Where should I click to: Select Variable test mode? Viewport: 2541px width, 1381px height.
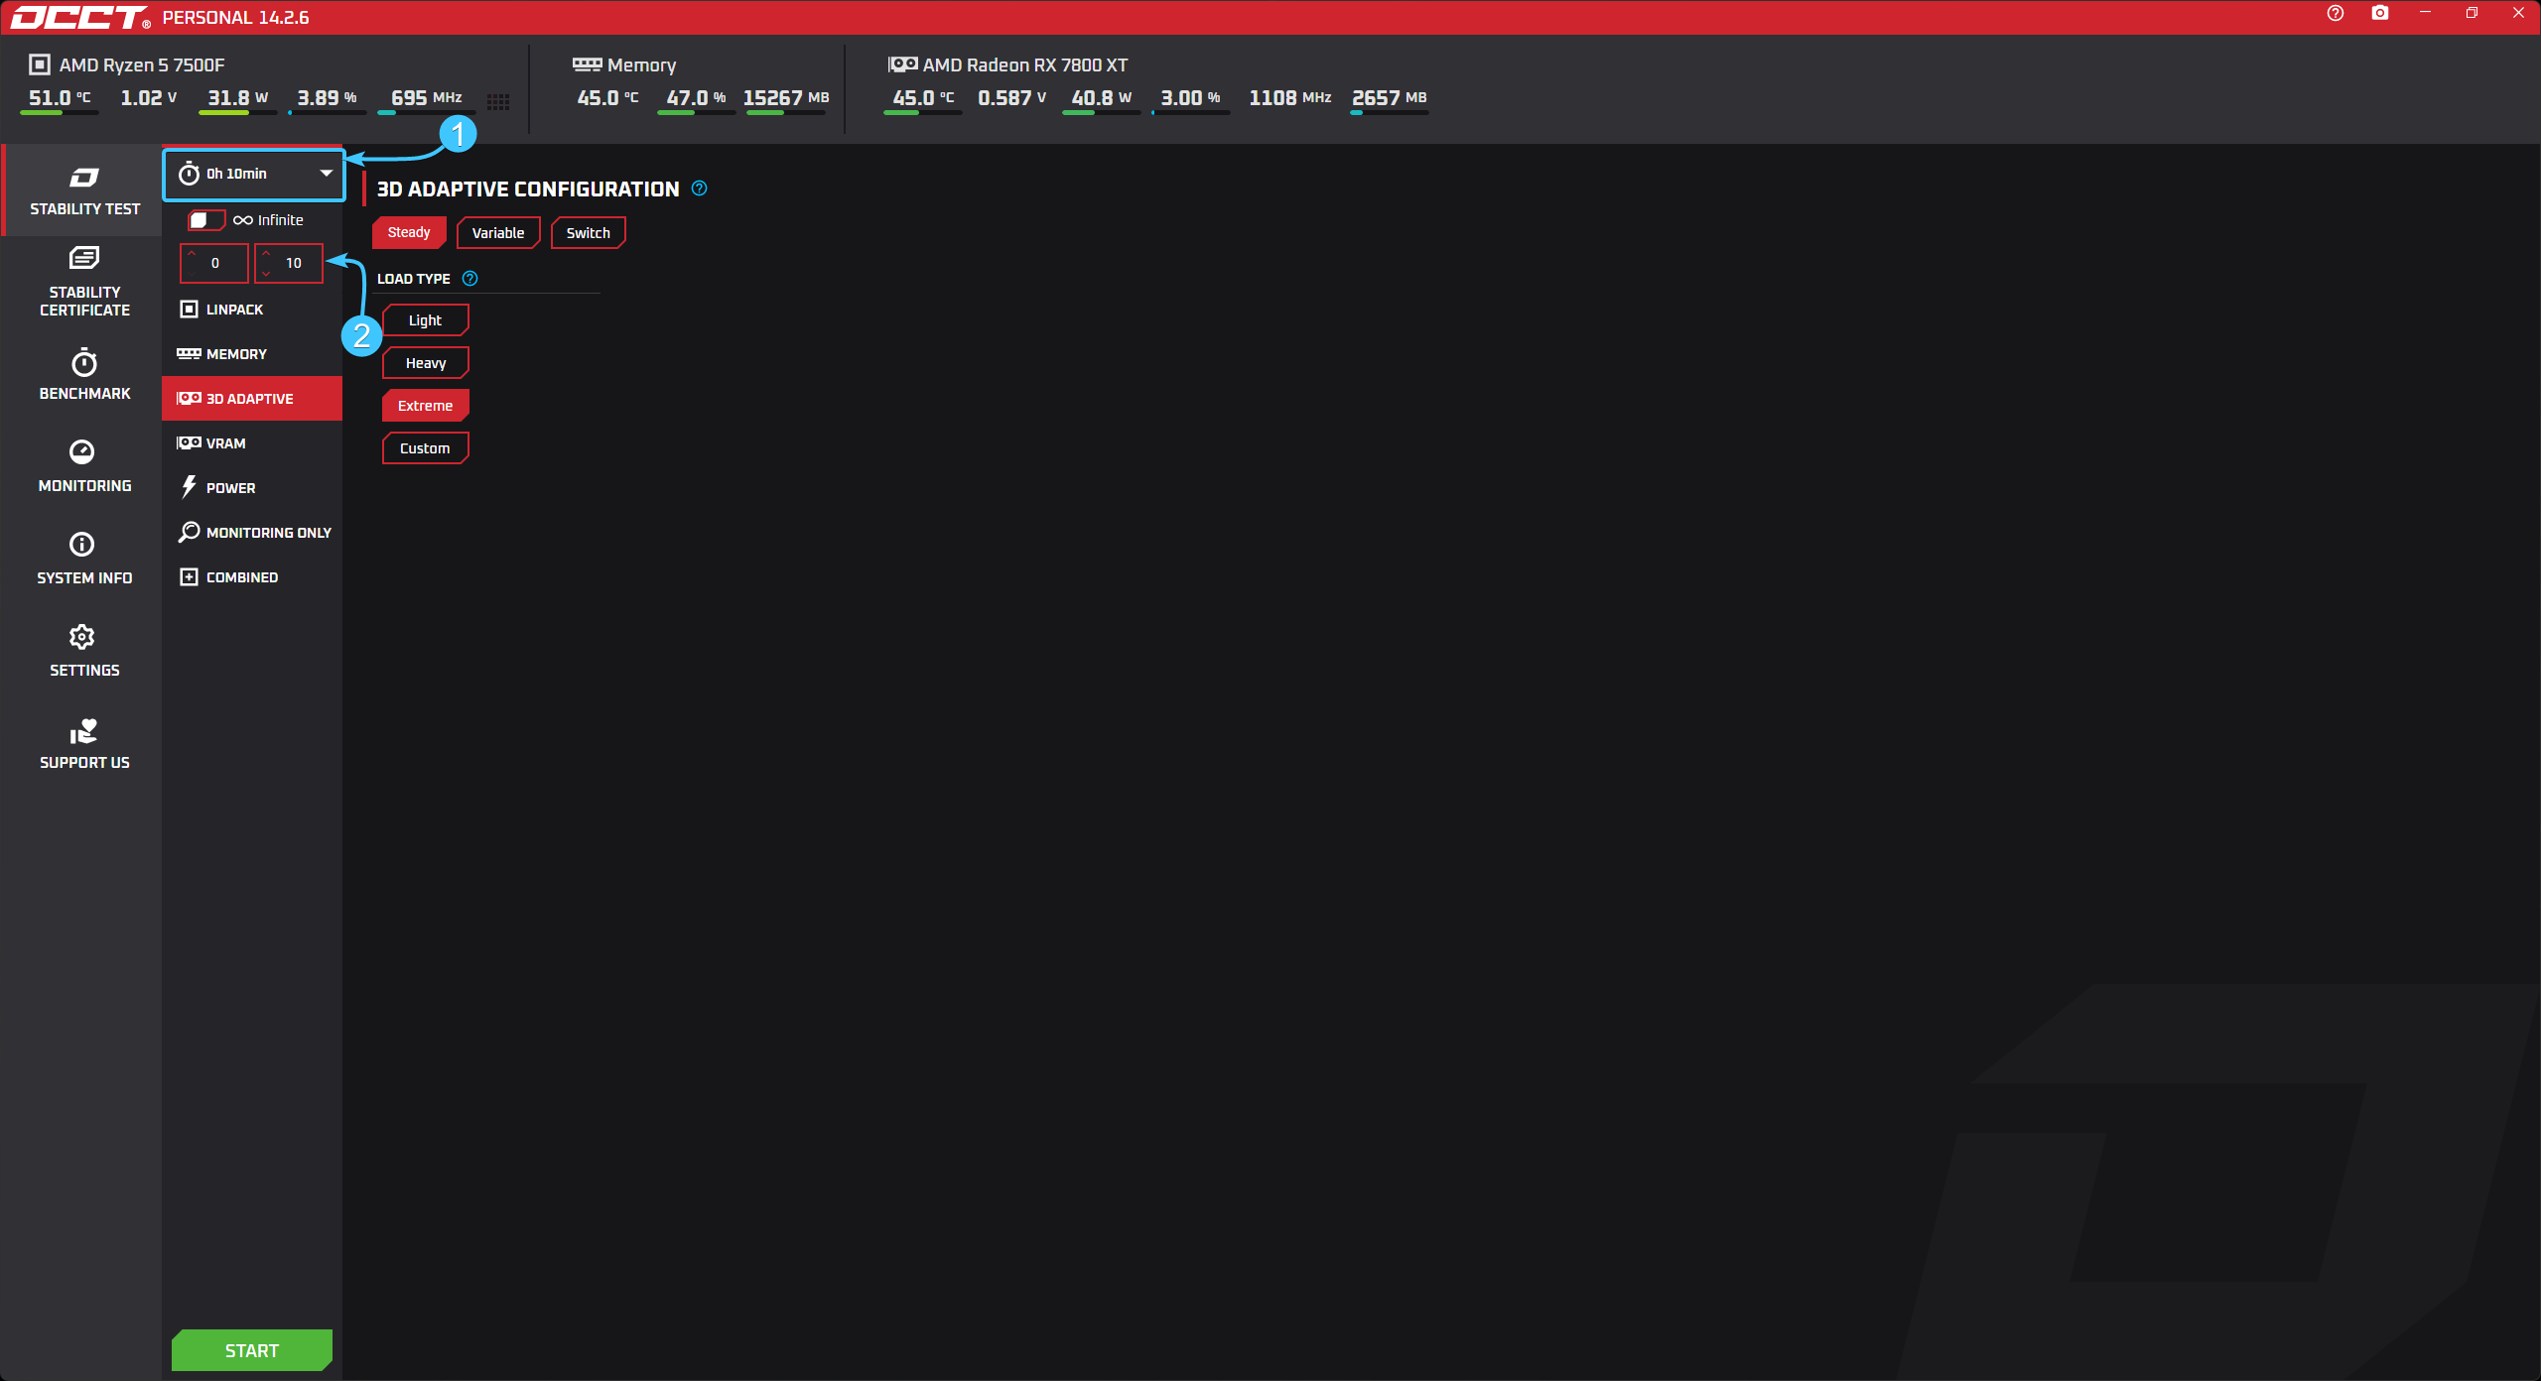click(497, 233)
